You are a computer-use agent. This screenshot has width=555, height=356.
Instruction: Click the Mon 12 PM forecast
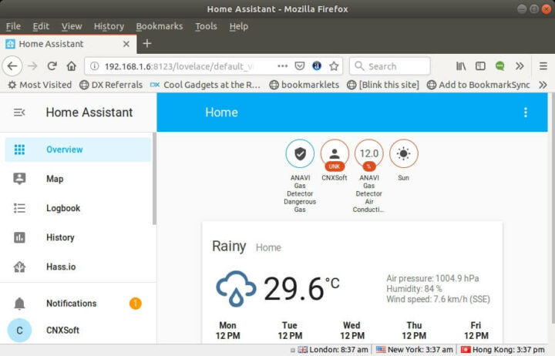(x=227, y=331)
